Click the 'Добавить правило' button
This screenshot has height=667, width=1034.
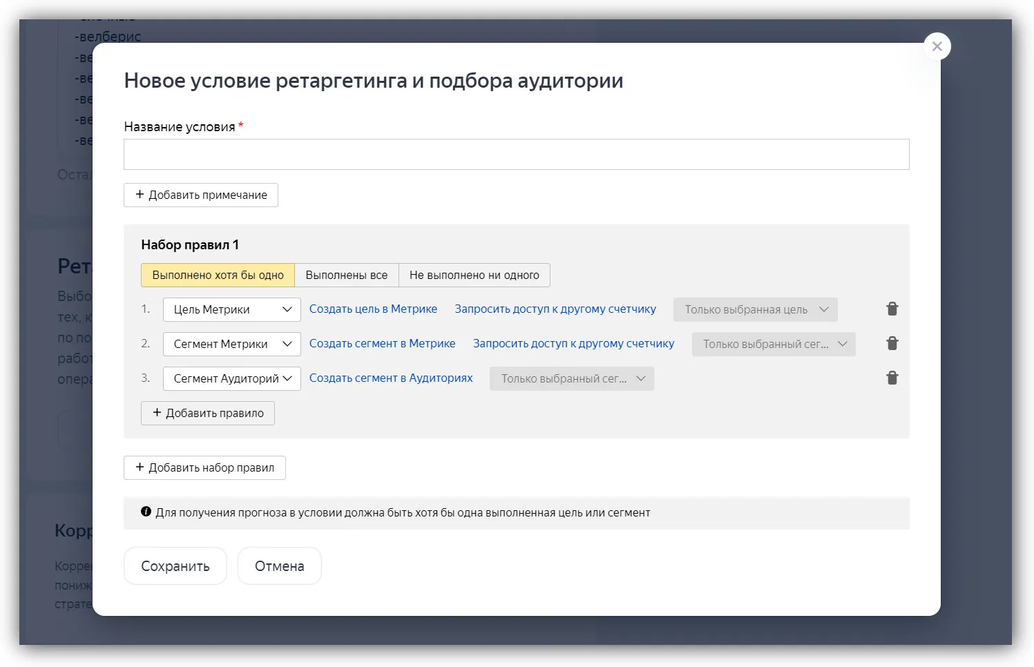pyautogui.click(x=208, y=413)
